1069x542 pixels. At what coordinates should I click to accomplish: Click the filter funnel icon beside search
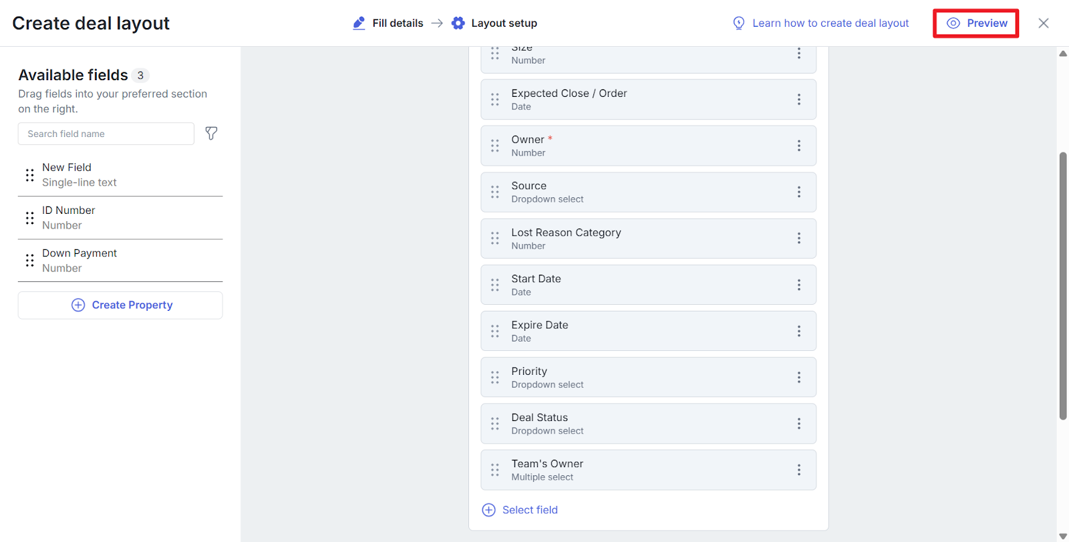pos(211,134)
